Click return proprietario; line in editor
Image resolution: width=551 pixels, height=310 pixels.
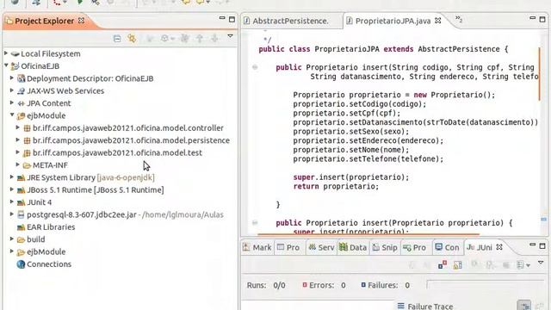(x=336, y=186)
